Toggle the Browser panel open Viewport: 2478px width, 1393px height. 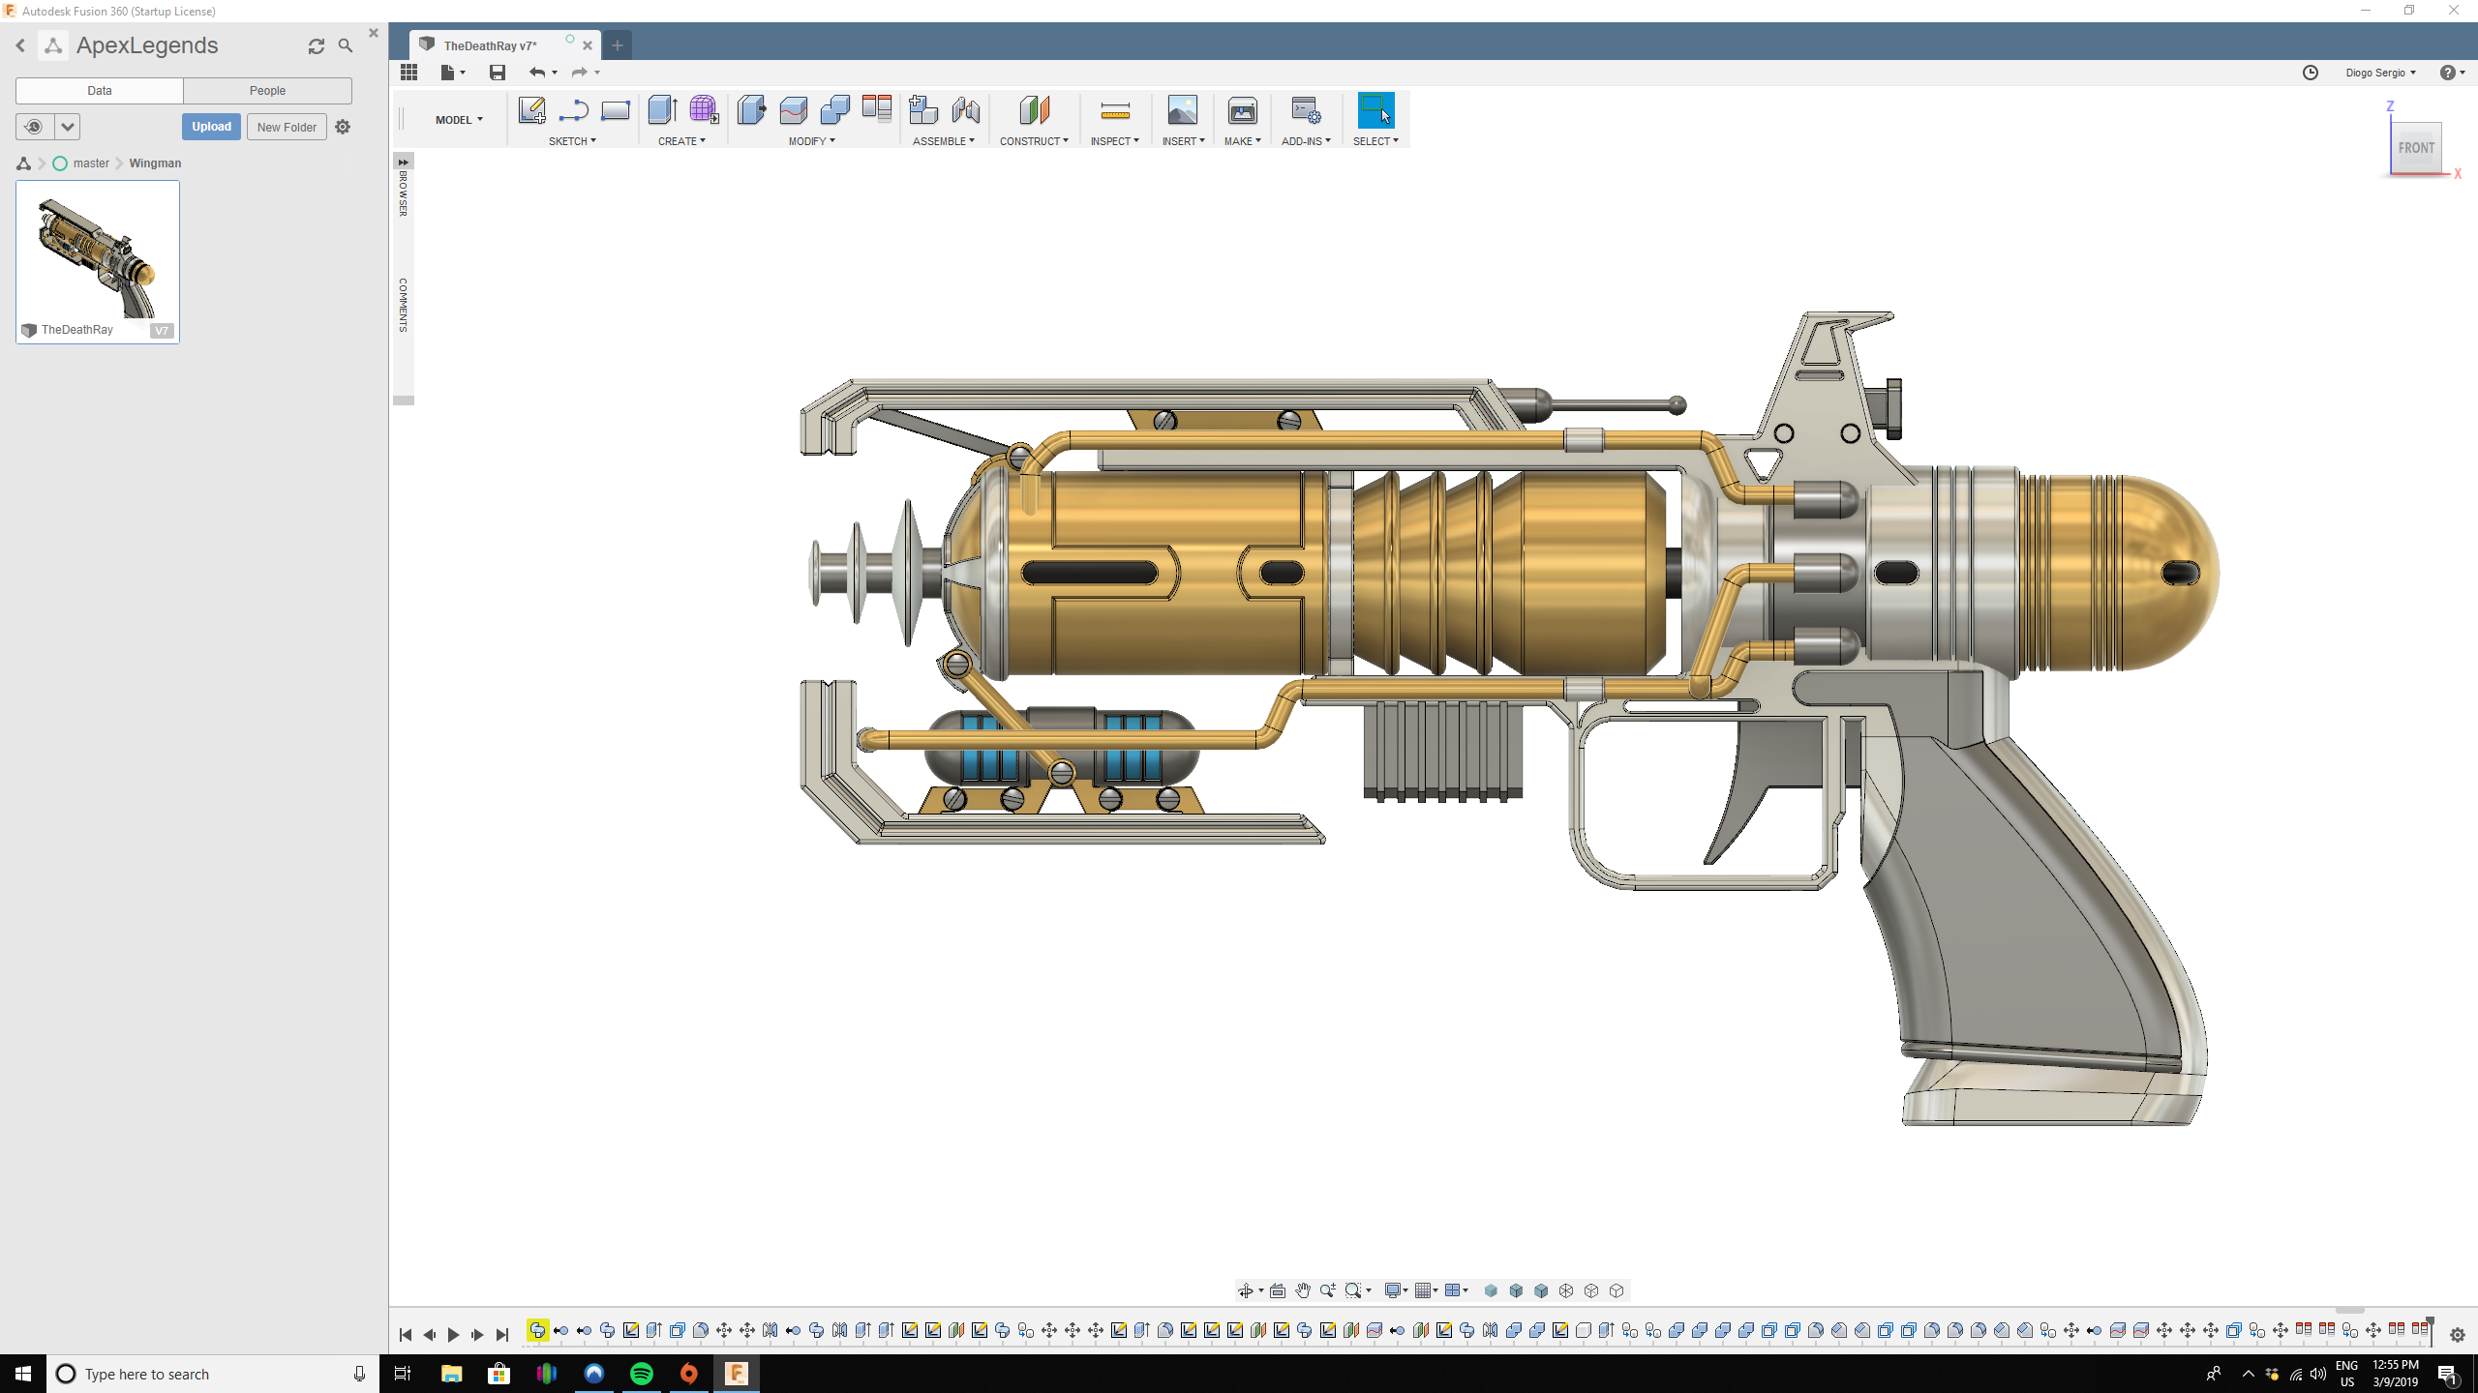[x=404, y=193]
